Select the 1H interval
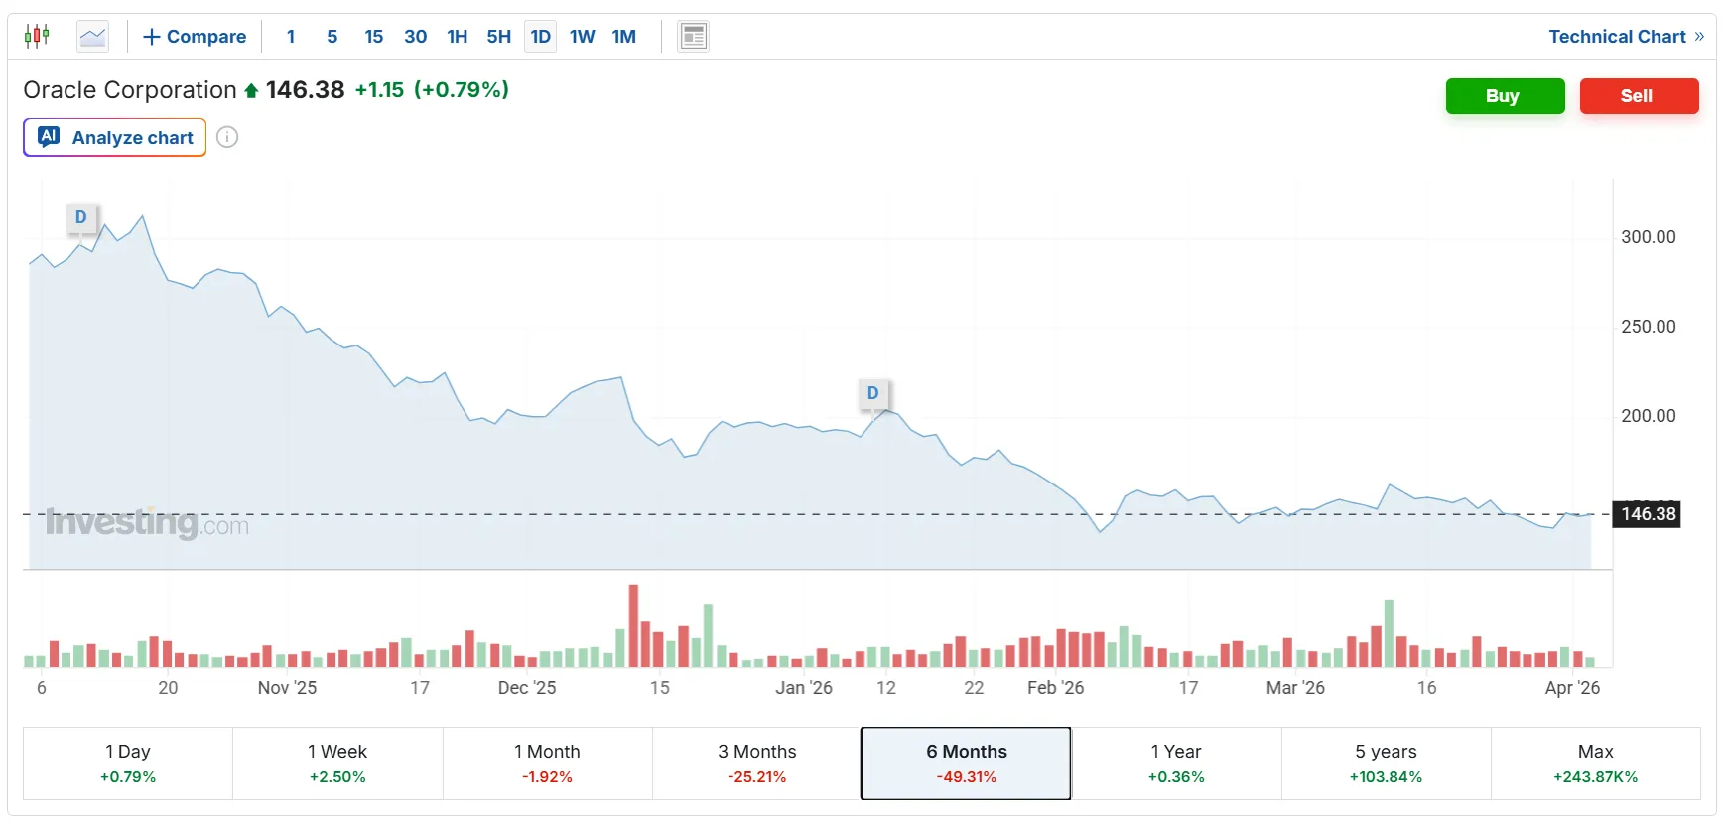 pyautogui.click(x=457, y=37)
